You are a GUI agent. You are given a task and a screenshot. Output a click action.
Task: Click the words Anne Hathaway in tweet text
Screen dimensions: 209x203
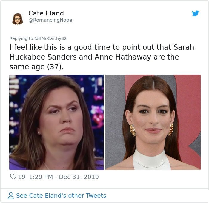click(x=123, y=57)
